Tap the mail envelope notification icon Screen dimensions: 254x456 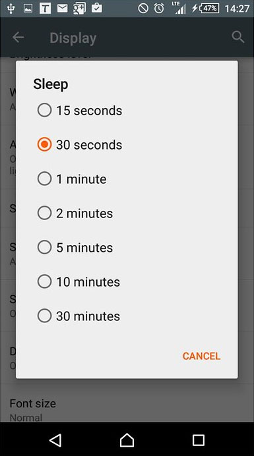pos(62,9)
